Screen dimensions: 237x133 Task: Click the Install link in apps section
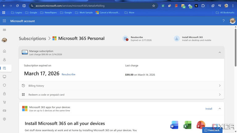tap(209, 109)
